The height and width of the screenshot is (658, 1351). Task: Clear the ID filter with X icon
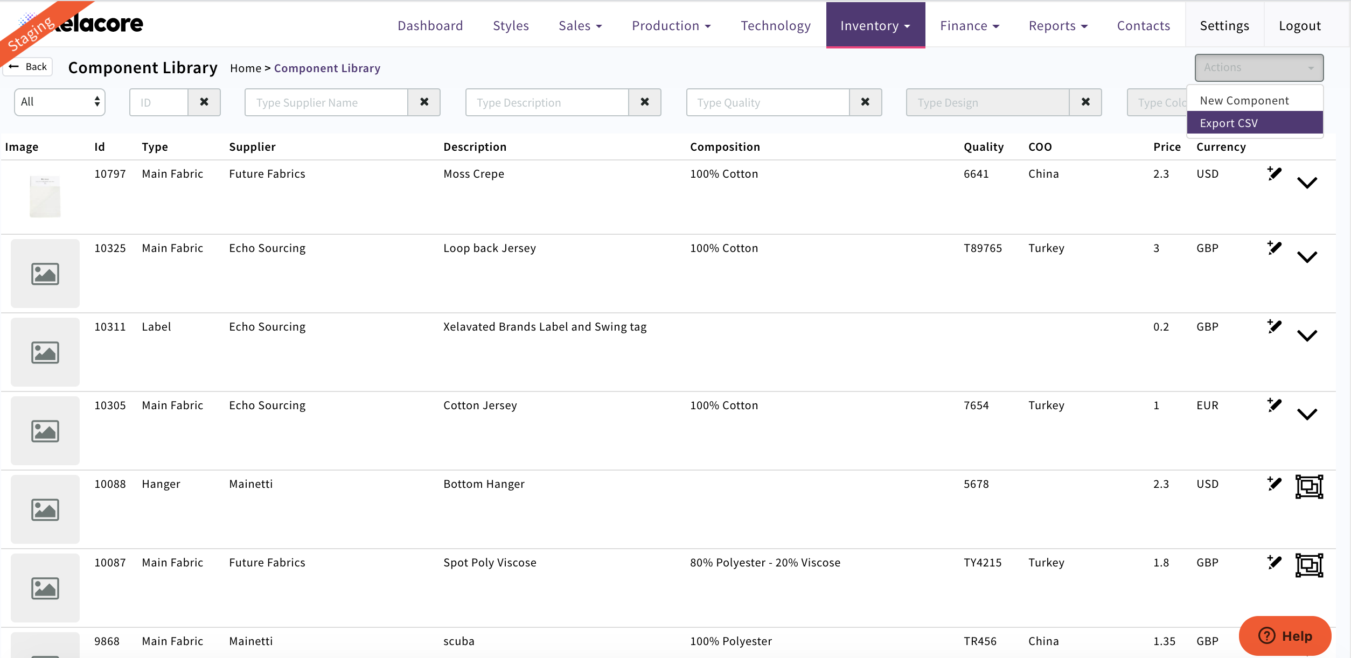204,102
